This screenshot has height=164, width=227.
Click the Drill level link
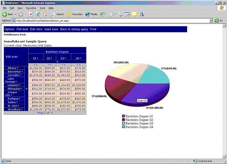pyautogui.click(x=22, y=29)
